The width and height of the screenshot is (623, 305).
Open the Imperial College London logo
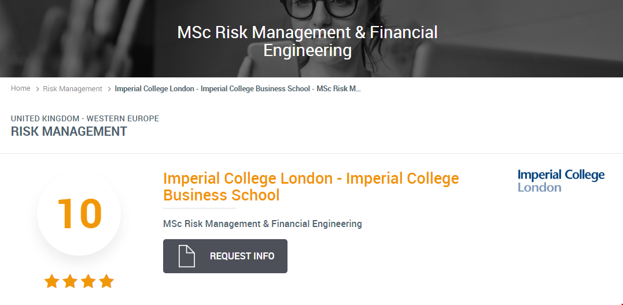[561, 180]
